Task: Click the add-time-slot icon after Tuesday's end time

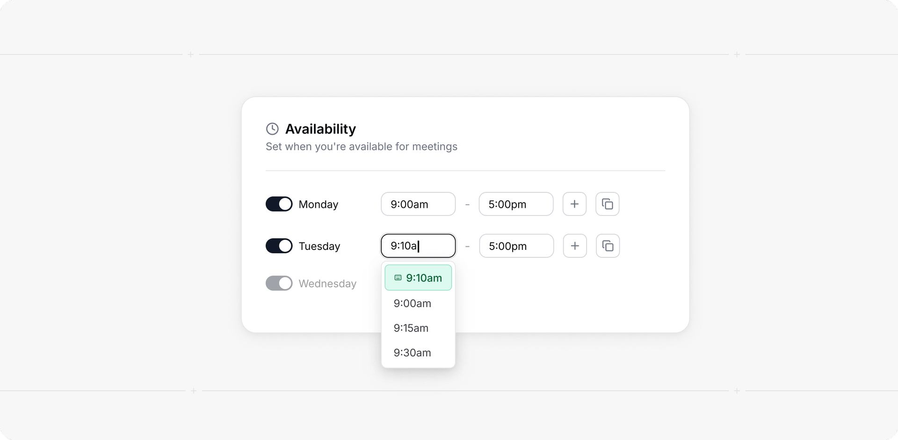Action: pyautogui.click(x=575, y=246)
